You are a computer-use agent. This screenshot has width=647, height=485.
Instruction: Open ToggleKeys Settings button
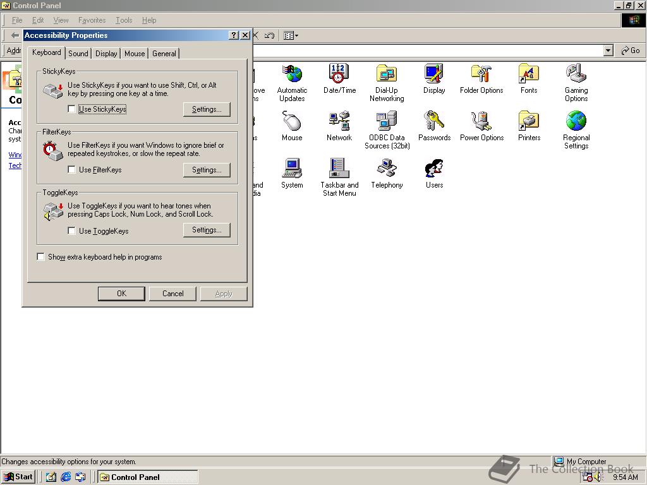click(x=207, y=230)
